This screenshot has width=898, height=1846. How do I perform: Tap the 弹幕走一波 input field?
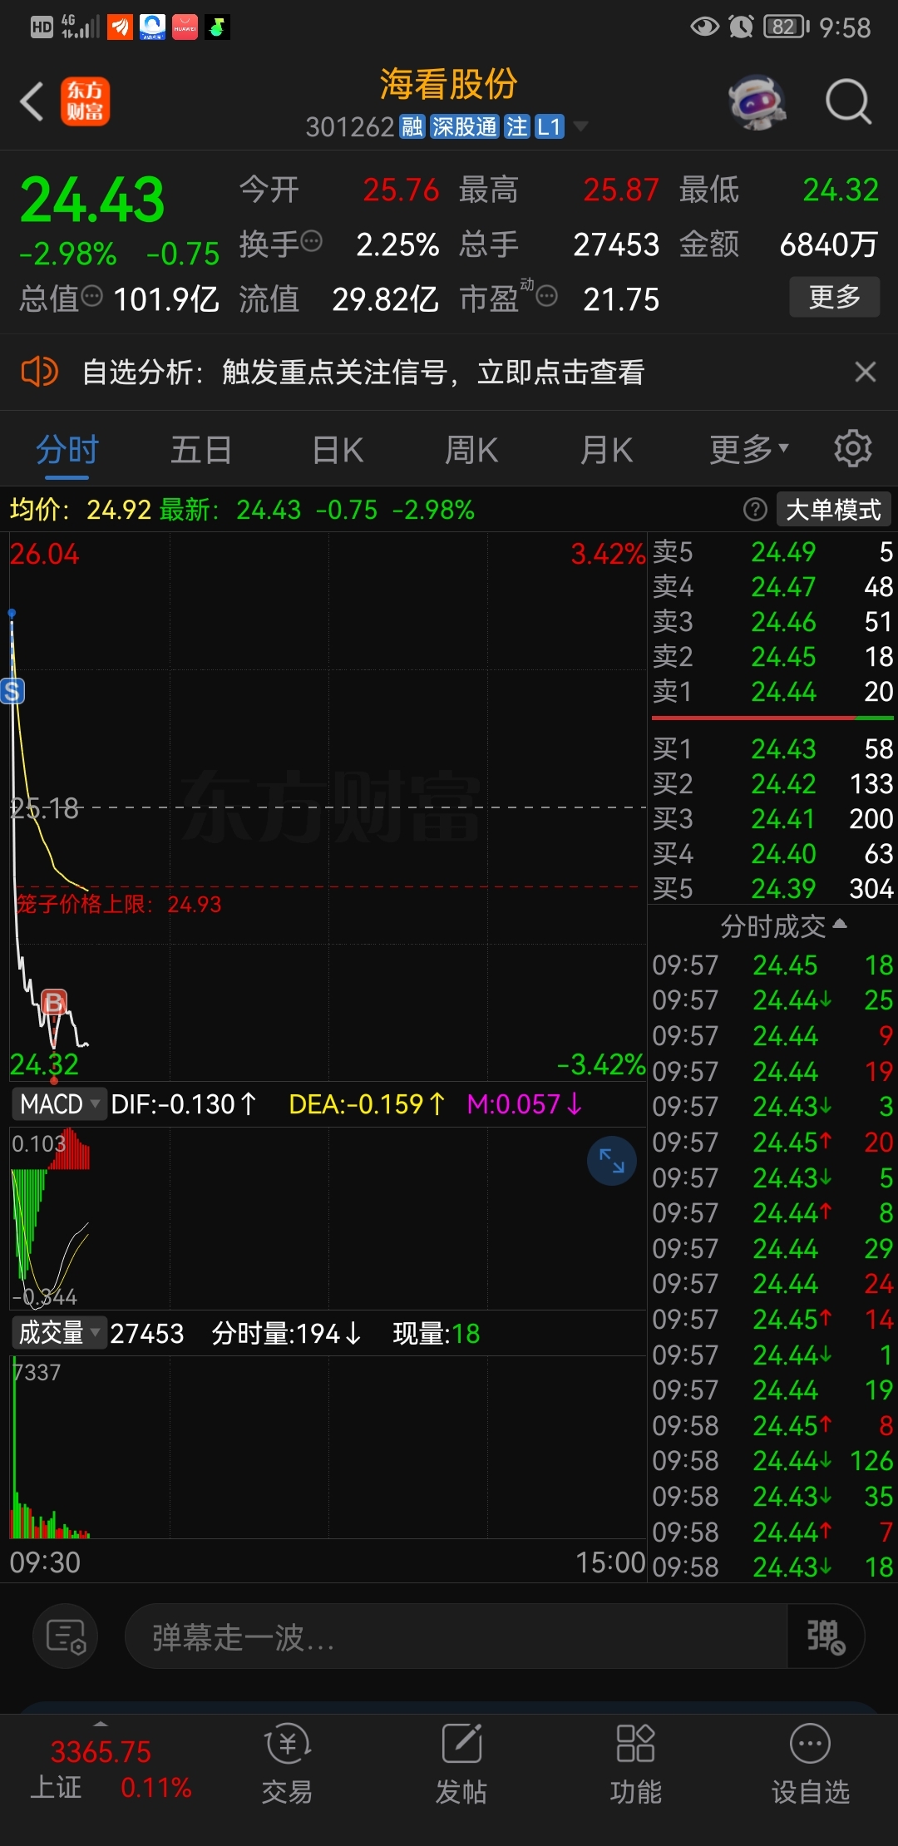point(456,1636)
